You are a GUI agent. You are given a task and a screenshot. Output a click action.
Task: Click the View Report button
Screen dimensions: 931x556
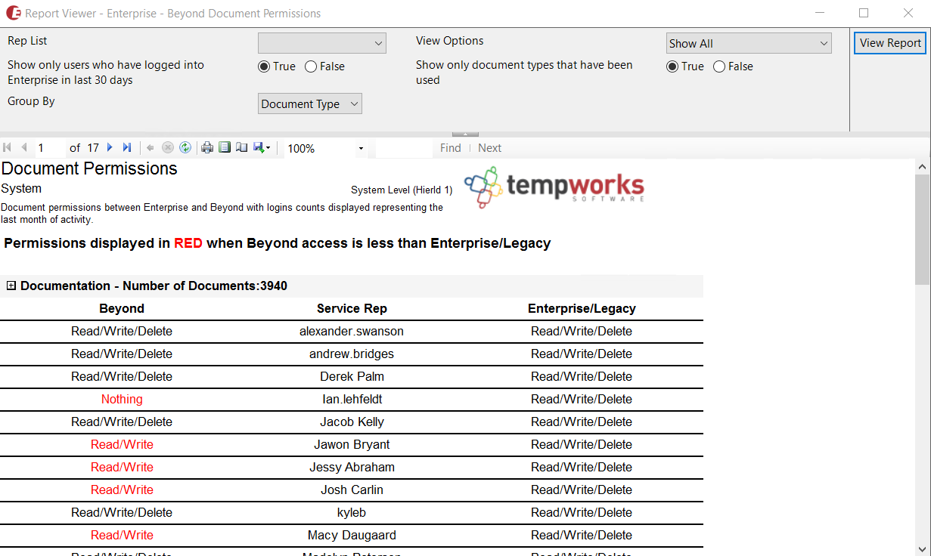click(x=890, y=43)
